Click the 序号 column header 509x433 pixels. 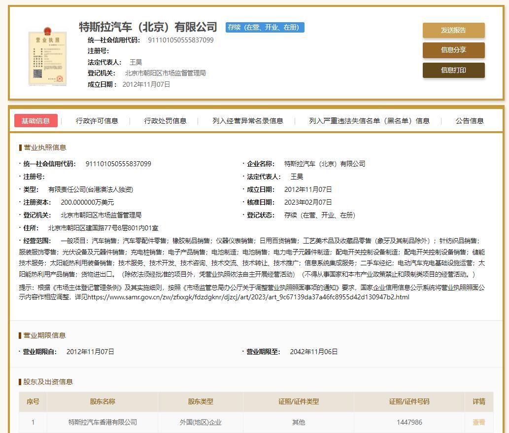(x=33, y=401)
